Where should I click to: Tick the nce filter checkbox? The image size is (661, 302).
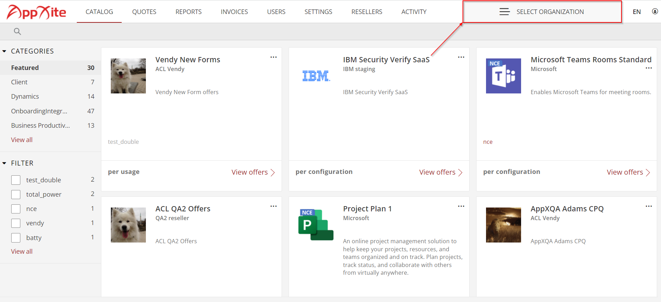16,209
